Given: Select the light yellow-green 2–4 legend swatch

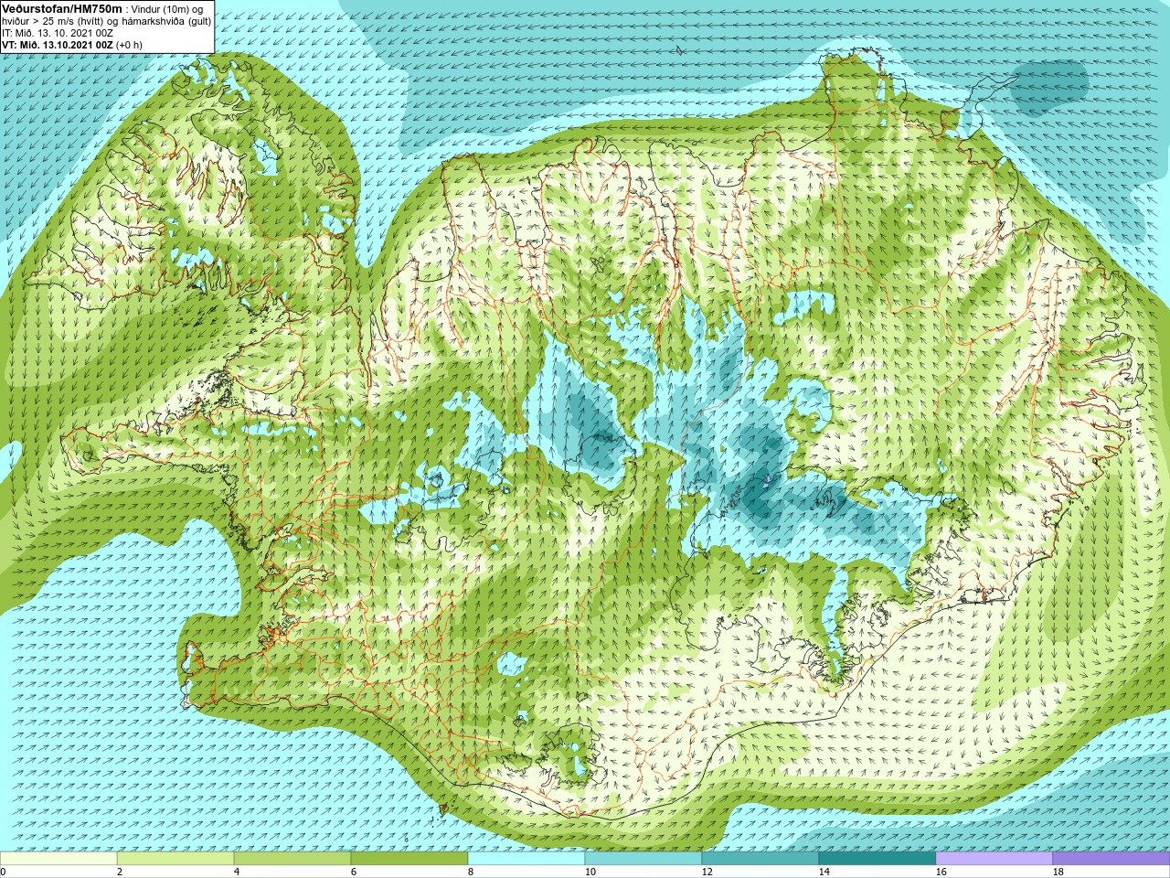Looking at the screenshot, I should click(x=175, y=859).
